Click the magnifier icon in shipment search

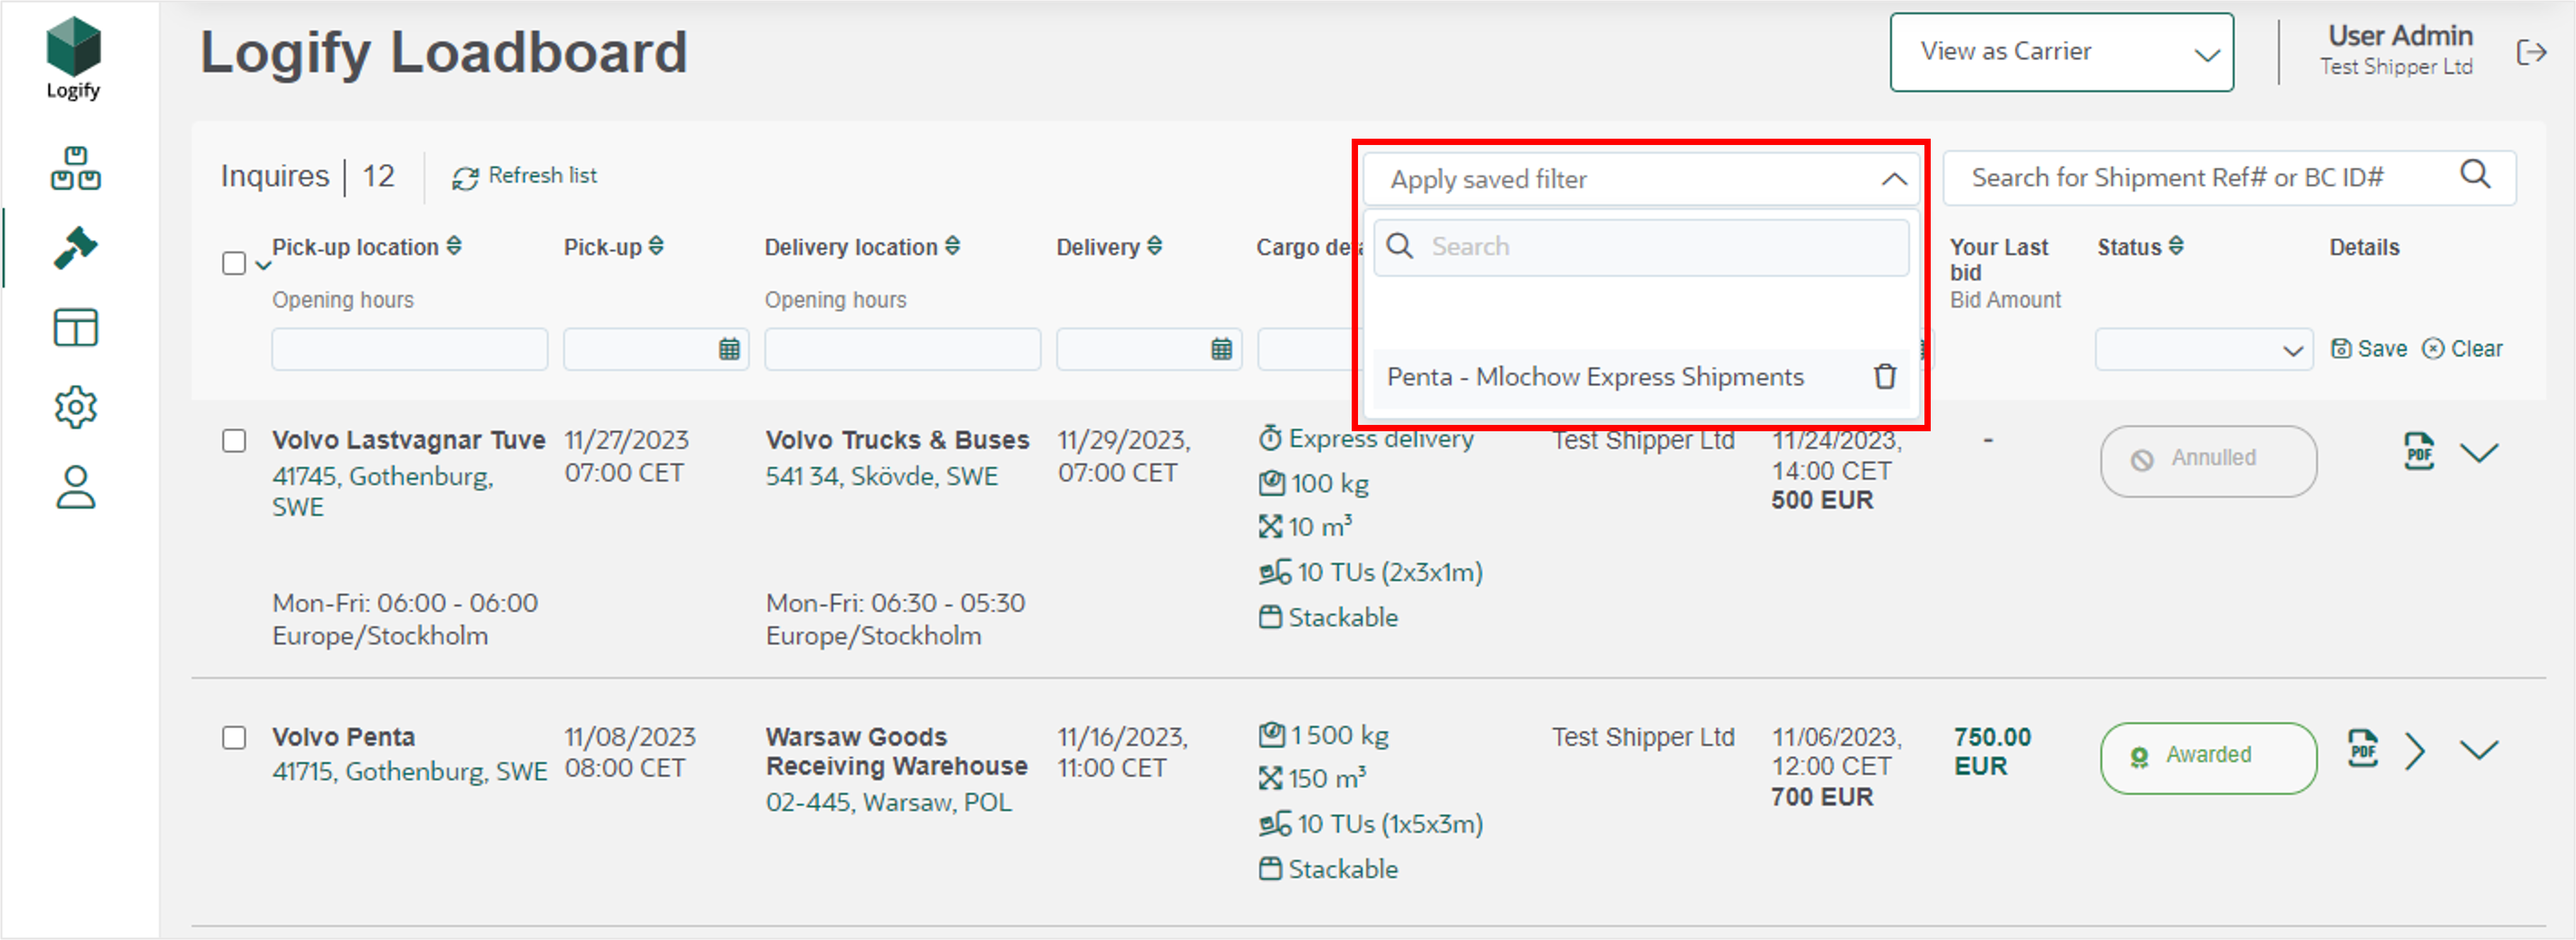click(2475, 175)
